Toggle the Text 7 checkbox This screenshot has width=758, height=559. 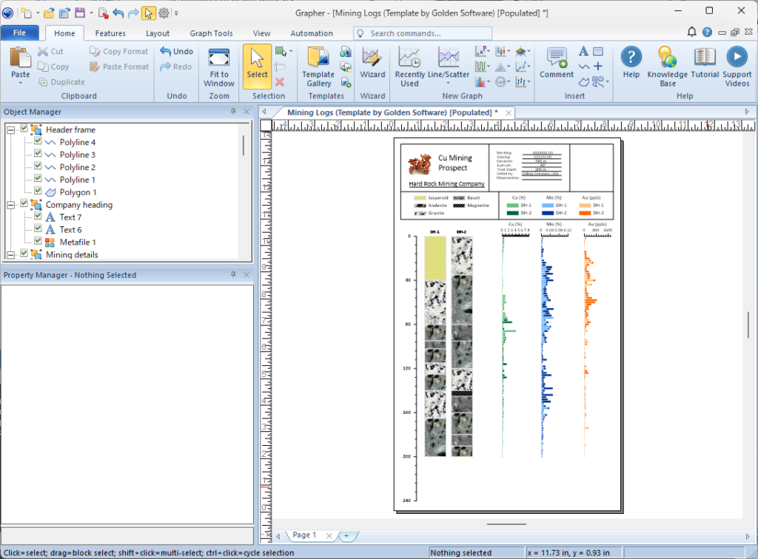(38, 217)
